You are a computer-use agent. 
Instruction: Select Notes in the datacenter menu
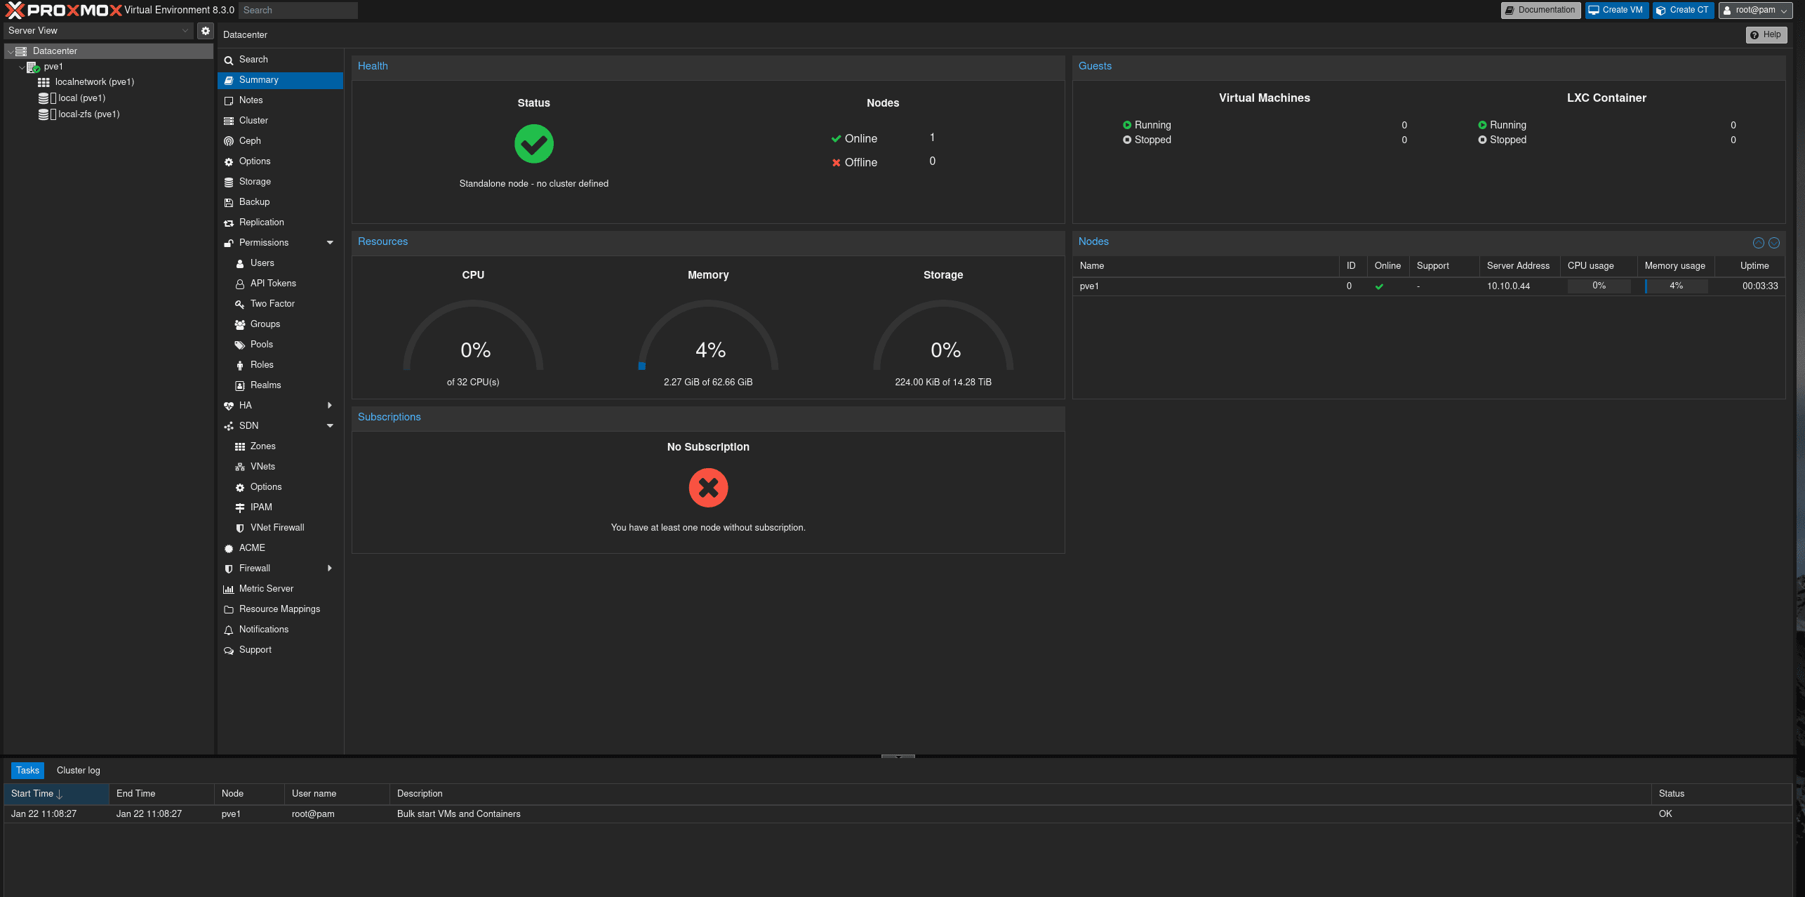click(x=251, y=100)
